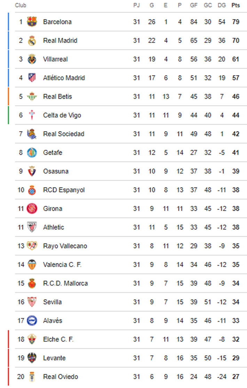Click the RCD Espanyol team name
Screen dimensions: 247x388
[64, 190]
